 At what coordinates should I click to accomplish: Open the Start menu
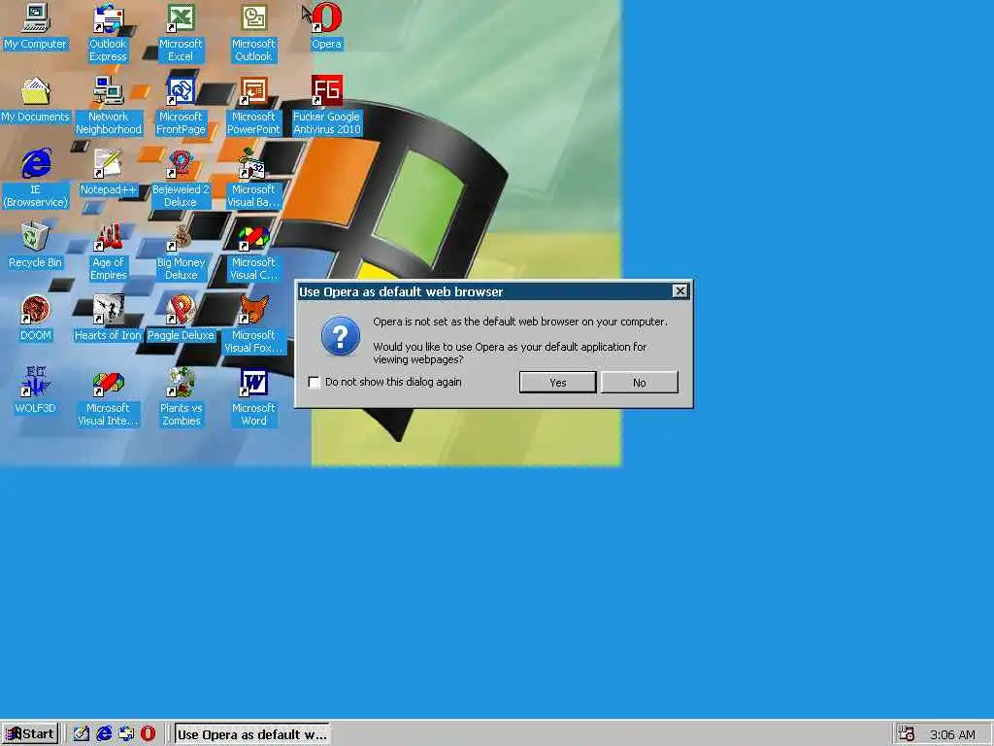click(x=30, y=734)
